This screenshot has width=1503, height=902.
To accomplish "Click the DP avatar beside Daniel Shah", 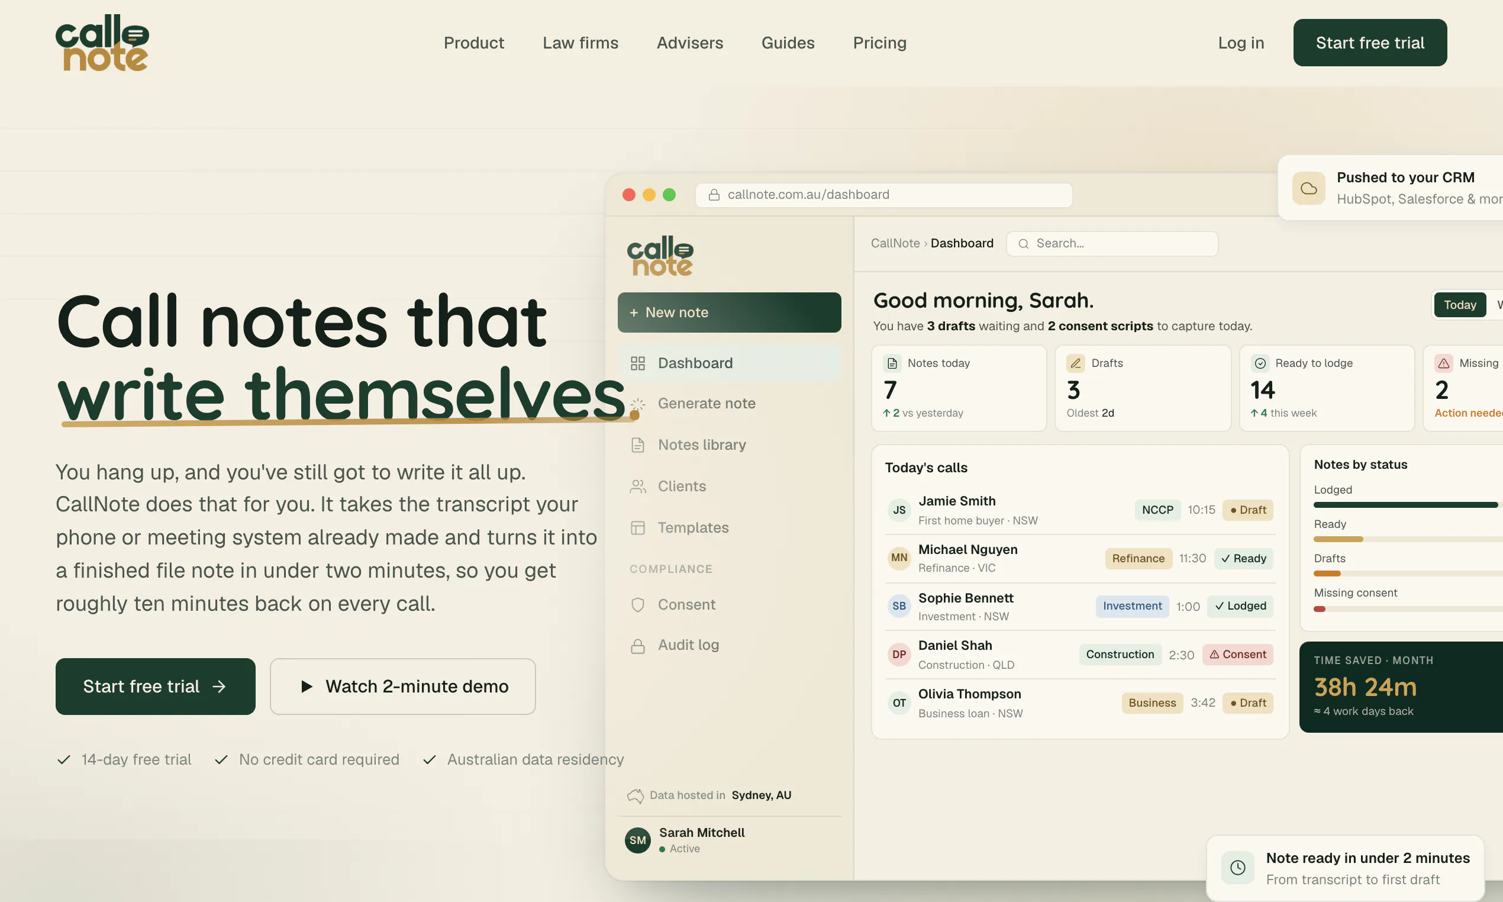I will 899,655.
